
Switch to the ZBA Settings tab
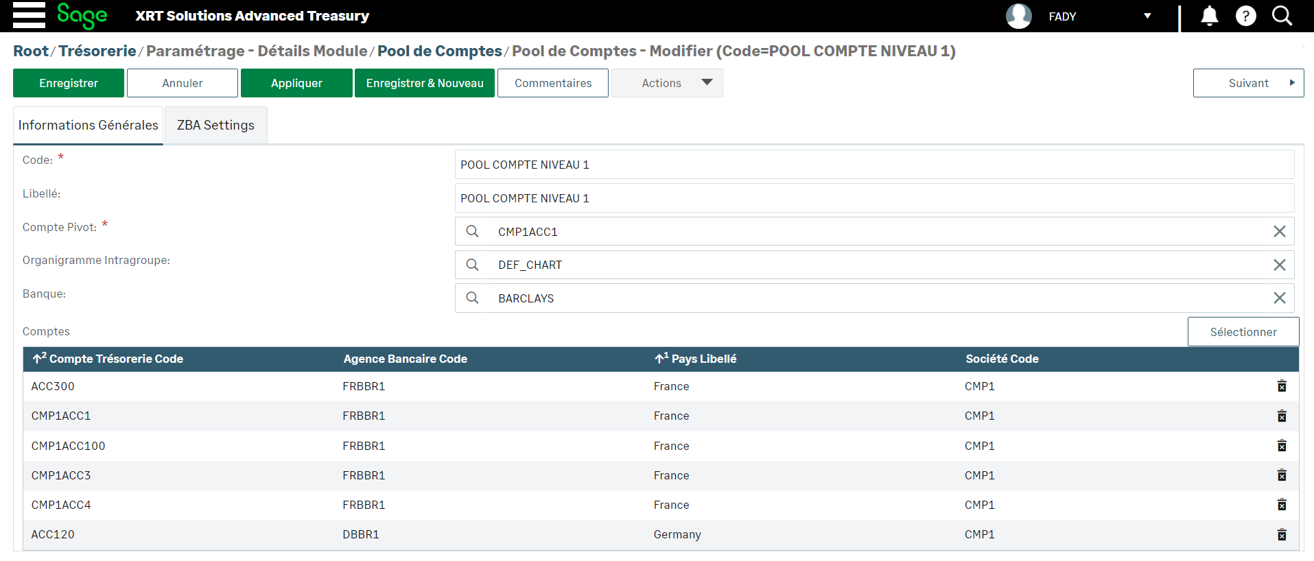coord(215,125)
